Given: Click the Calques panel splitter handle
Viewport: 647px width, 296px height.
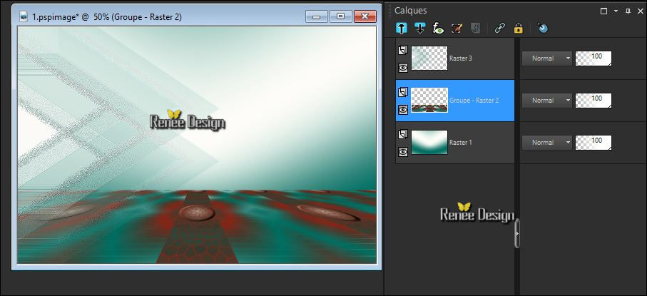Looking at the screenshot, I should 517,233.
